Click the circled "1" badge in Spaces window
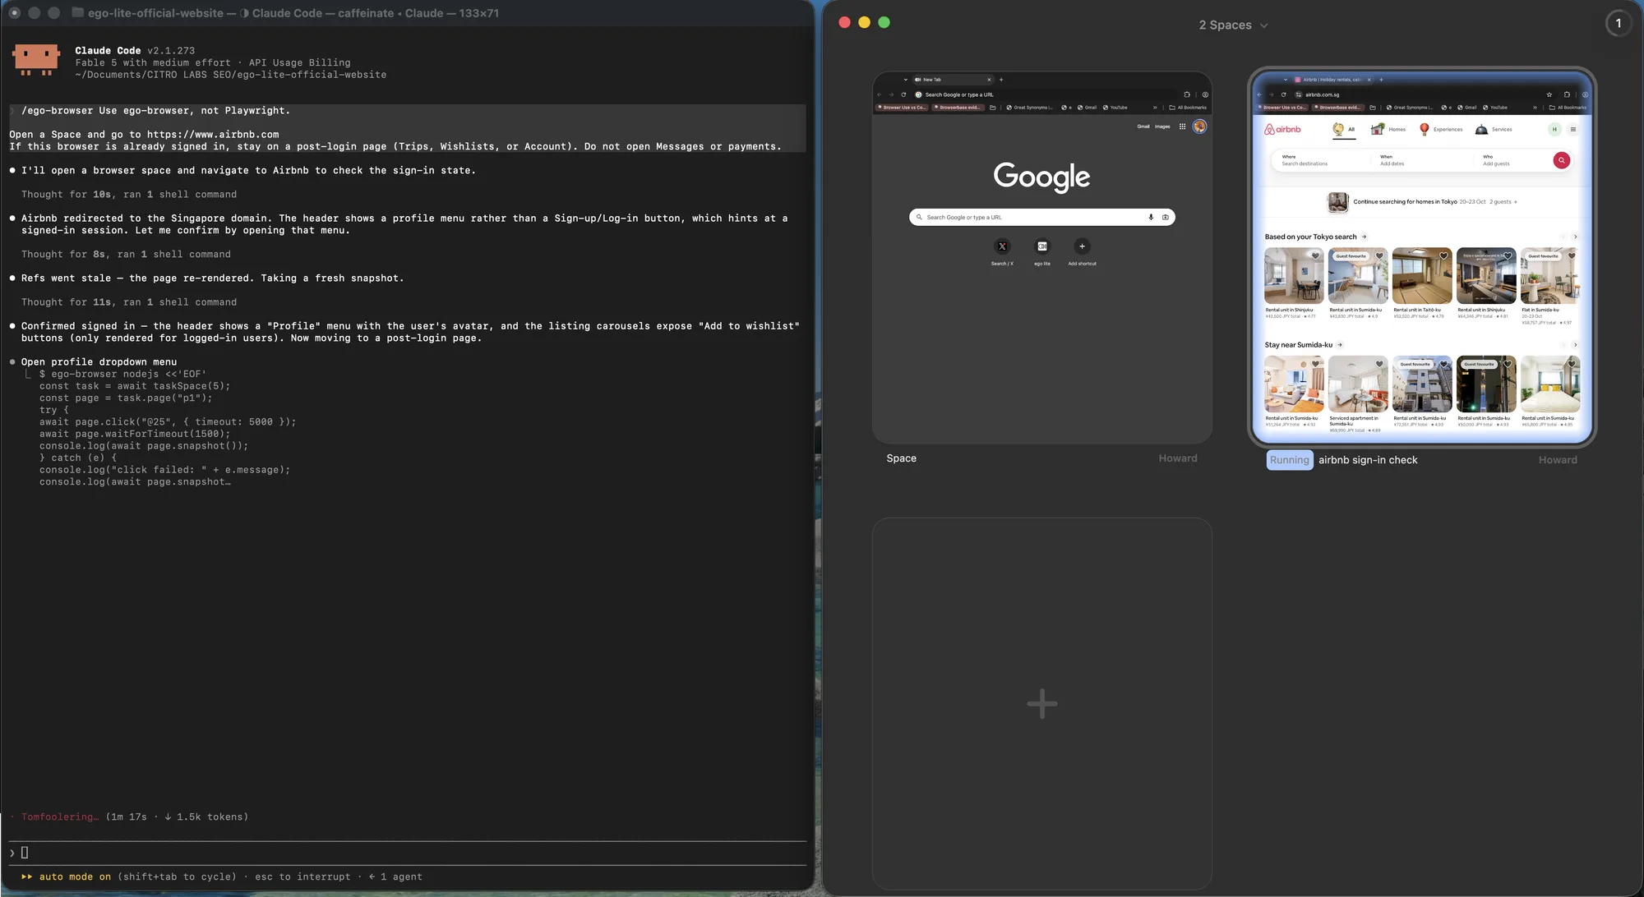 [1618, 23]
